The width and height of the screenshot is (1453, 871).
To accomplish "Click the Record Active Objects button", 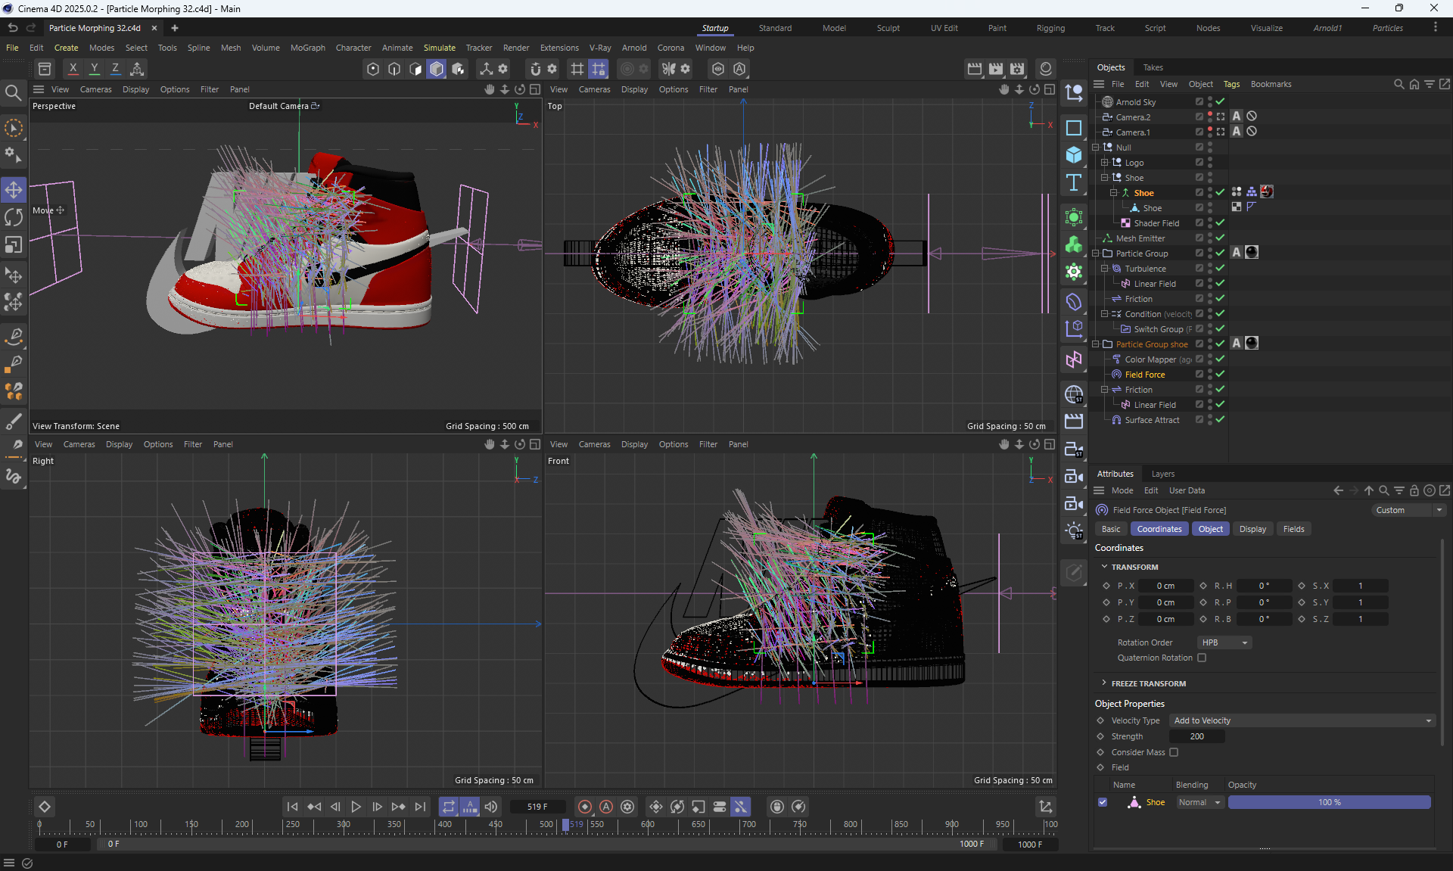I will (x=584, y=807).
